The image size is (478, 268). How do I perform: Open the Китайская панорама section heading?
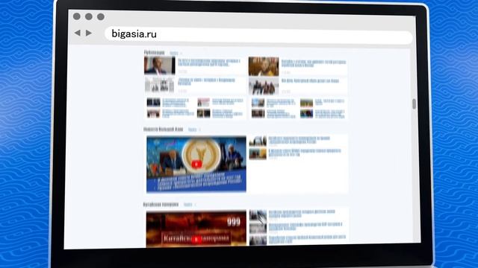pyautogui.click(x=161, y=205)
